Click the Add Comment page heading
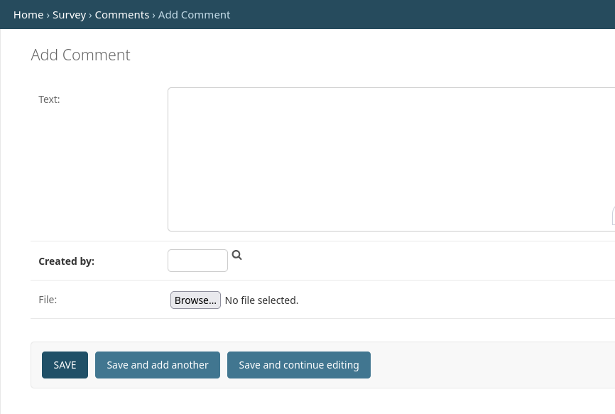615x414 pixels. pyautogui.click(x=80, y=55)
